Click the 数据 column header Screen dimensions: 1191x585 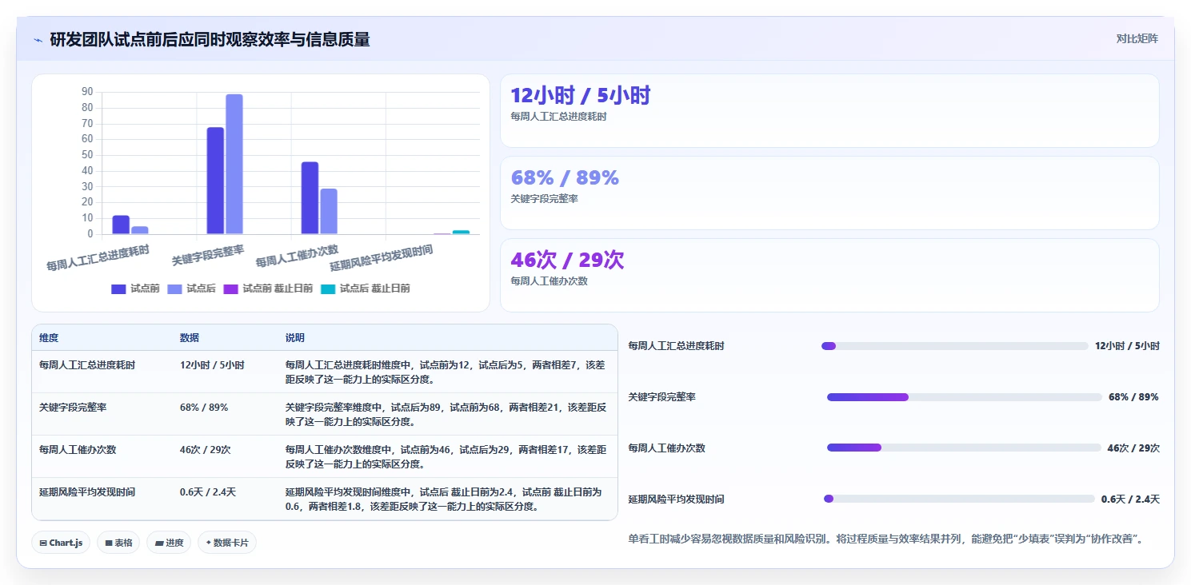(190, 338)
